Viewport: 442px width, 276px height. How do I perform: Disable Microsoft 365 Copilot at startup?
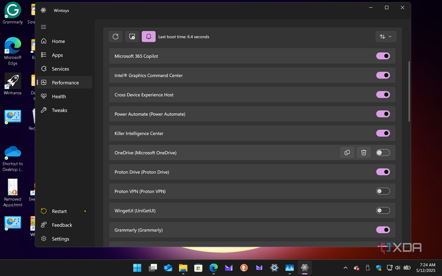(383, 56)
